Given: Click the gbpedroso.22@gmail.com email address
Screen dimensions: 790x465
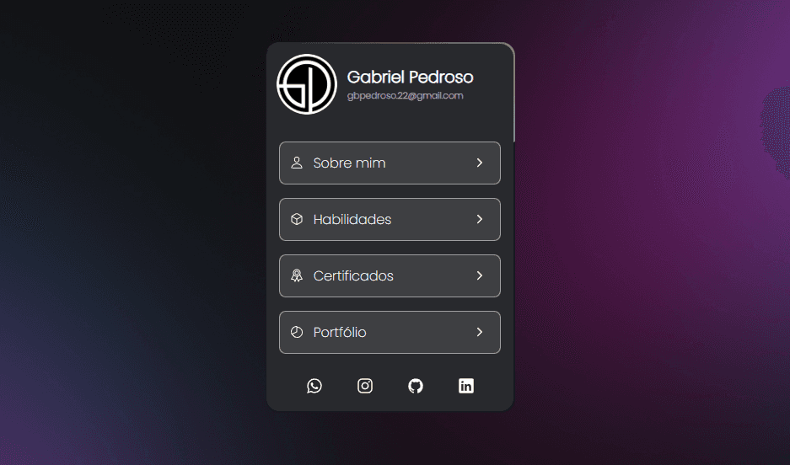Looking at the screenshot, I should 405,96.
